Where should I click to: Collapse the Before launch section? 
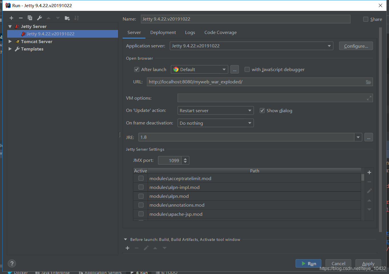(125, 239)
